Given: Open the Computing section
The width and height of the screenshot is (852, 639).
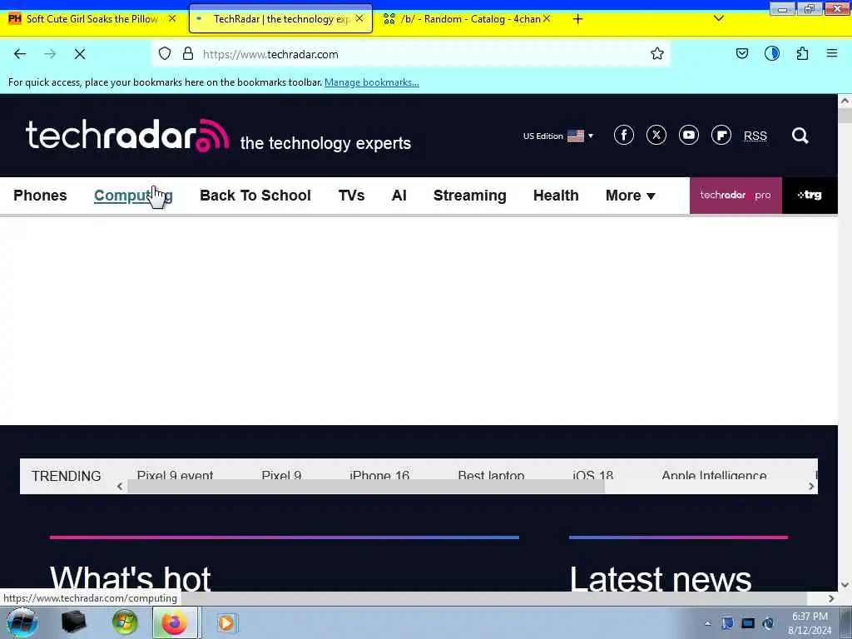Looking at the screenshot, I should click(x=133, y=196).
